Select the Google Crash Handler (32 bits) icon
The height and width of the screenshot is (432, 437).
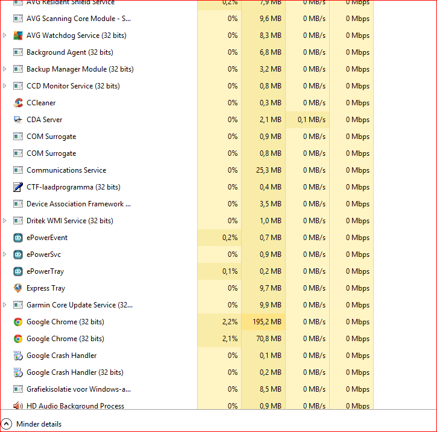click(18, 372)
